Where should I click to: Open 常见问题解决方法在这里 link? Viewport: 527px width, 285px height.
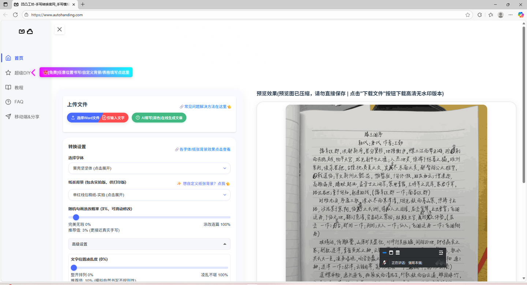205,107
